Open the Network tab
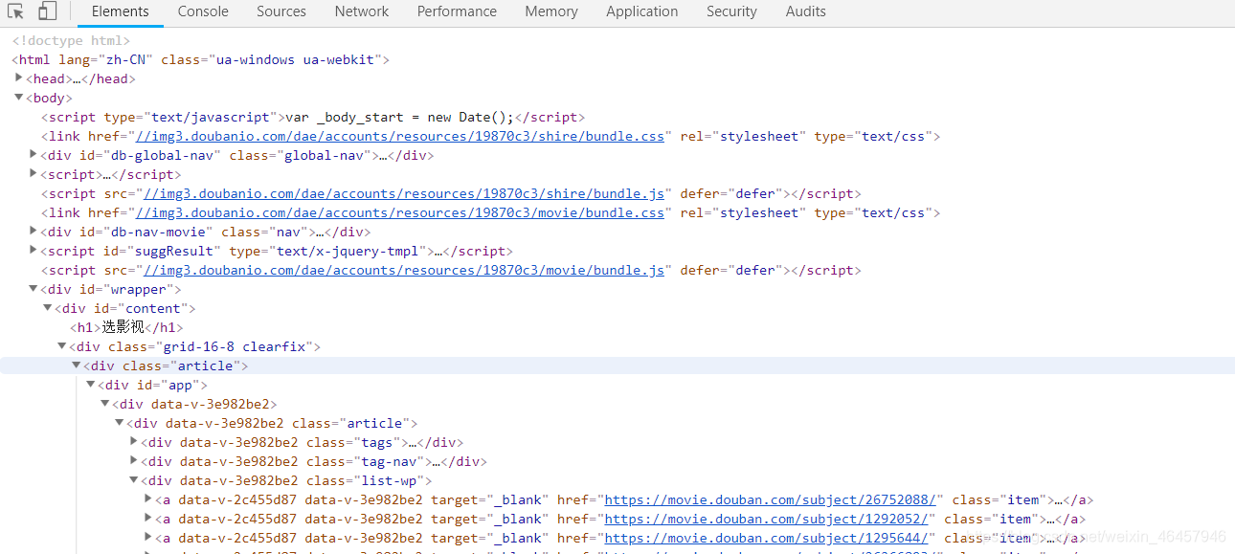The width and height of the screenshot is (1235, 554). [x=362, y=11]
